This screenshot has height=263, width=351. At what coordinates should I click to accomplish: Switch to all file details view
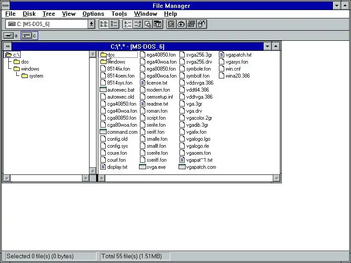click(x=114, y=24)
